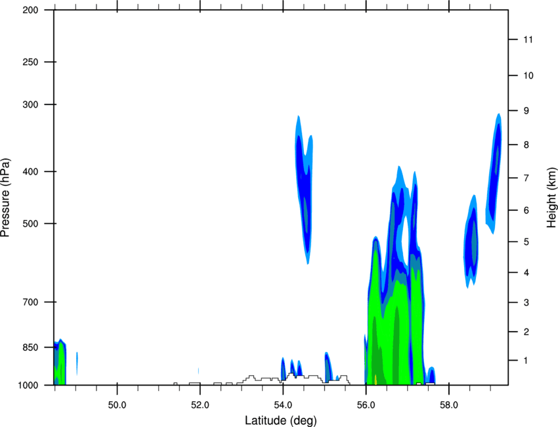
Task: Click the blue blob near 58.5 latitude
Action: pyautogui.click(x=471, y=242)
